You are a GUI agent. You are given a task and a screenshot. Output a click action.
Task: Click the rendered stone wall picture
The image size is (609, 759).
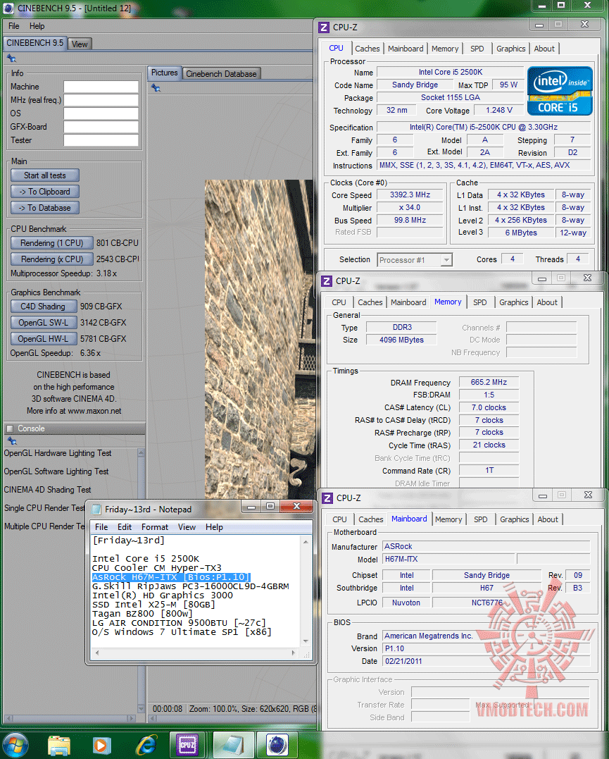coord(259,339)
